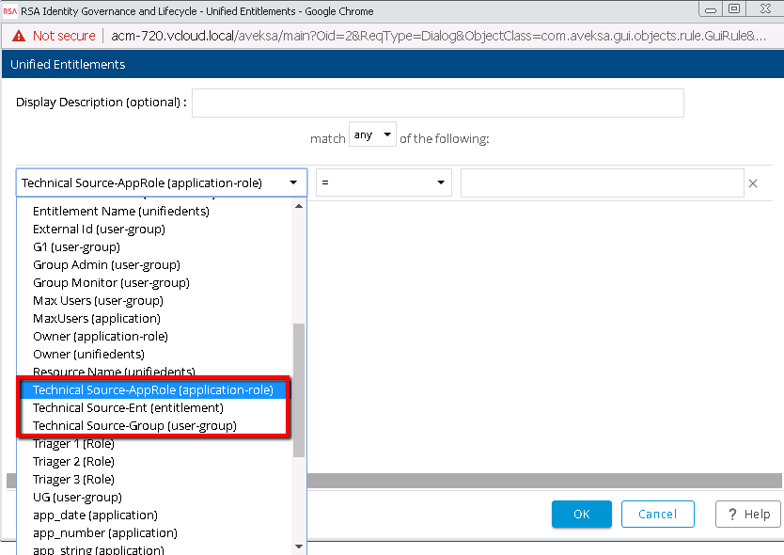The width and height of the screenshot is (784, 555).
Task: Choose app_date (application) option
Action: (95, 515)
